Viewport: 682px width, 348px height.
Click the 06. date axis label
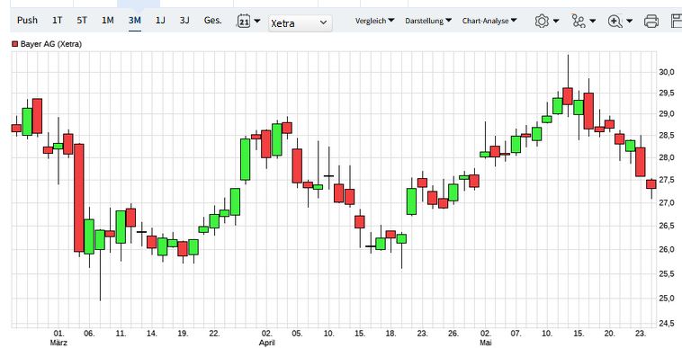pos(89,334)
